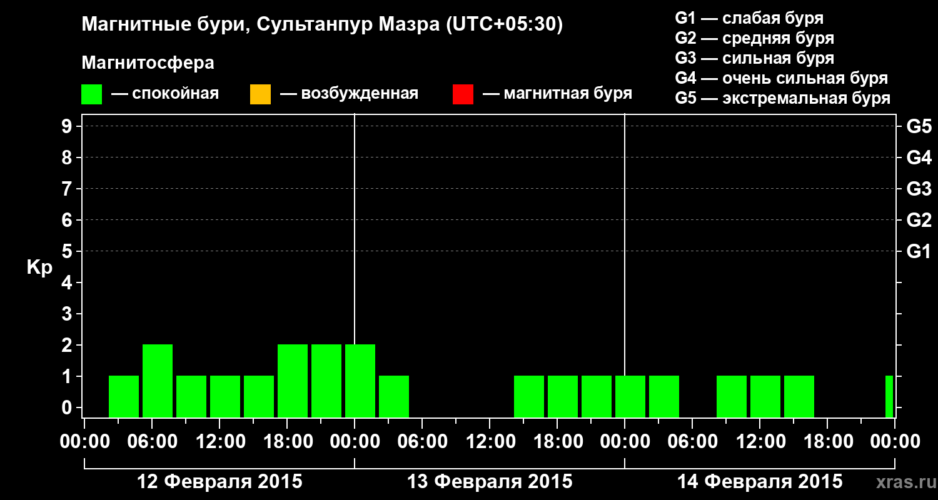Click the G4 label on the right axis

919,157
